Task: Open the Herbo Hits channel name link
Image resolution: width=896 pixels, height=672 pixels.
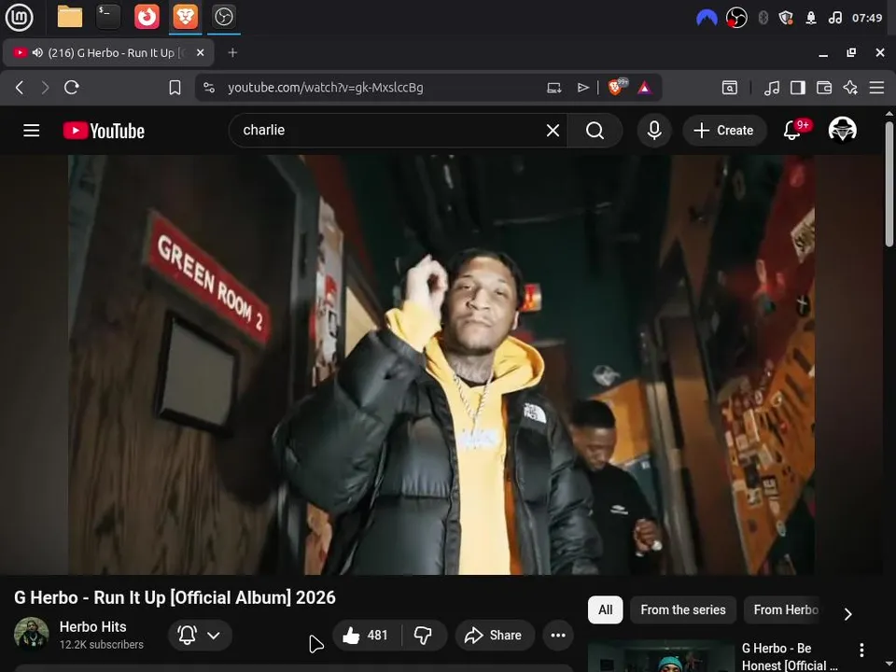Action: tap(92, 627)
